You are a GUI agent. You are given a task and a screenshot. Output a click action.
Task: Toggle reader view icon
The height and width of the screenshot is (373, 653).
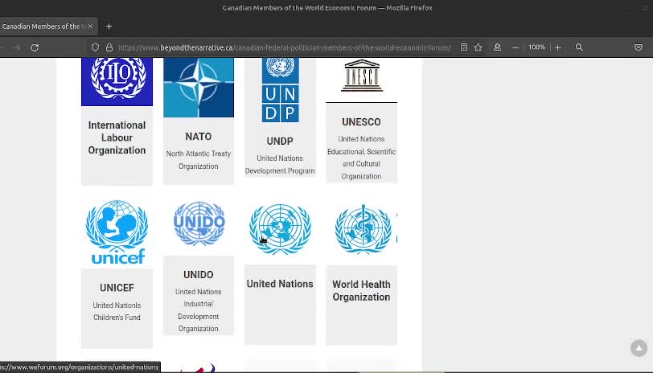[x=463, y=47]
